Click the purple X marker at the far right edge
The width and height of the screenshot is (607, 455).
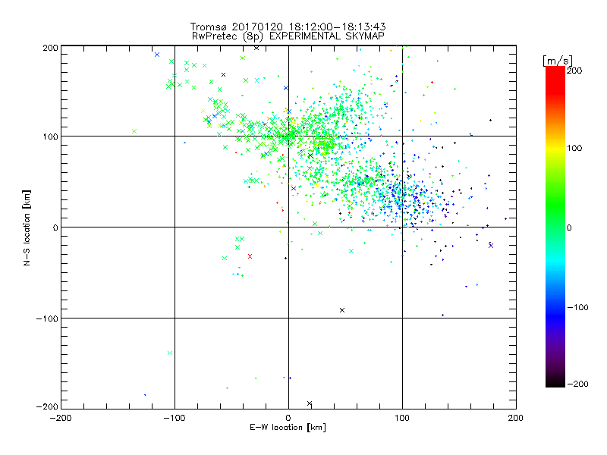491,245
